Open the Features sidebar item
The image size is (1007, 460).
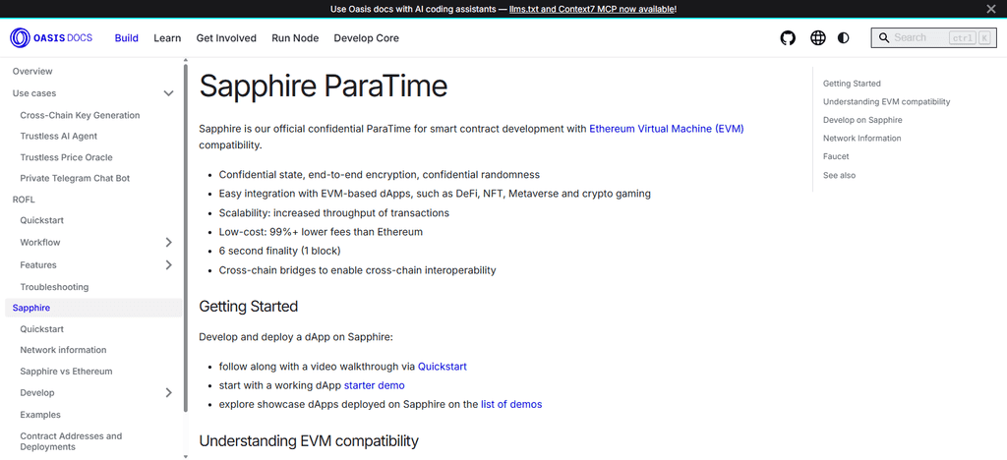(x=38, y=265)
